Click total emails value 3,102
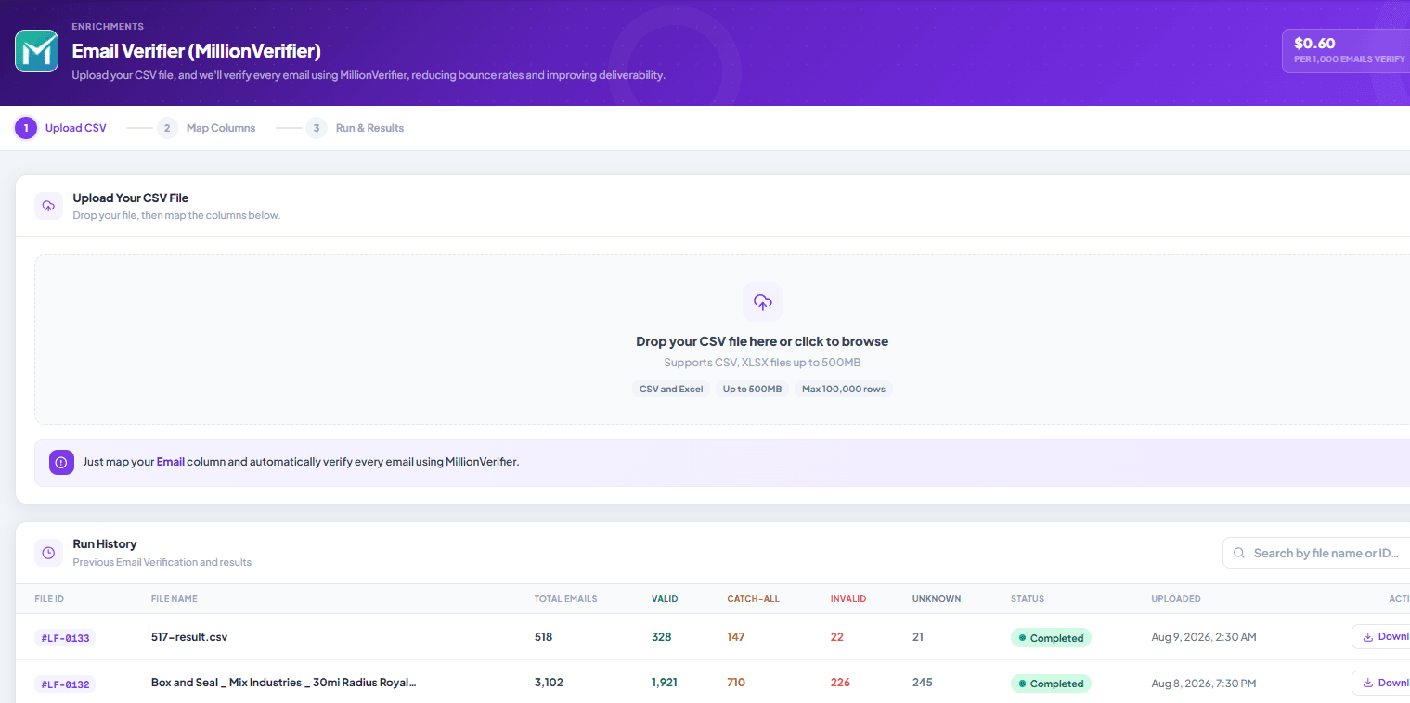The height and width of the screenshot is (703, 1410). [549, 683]
